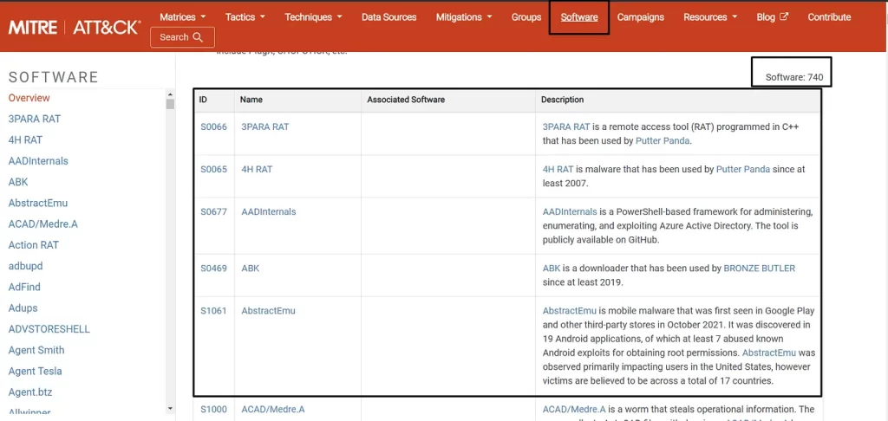Image resolution: width=888 pixels, height=421 pixels.
Task: Click the external link icon beside Blog
Action: [x=784, y=16]
